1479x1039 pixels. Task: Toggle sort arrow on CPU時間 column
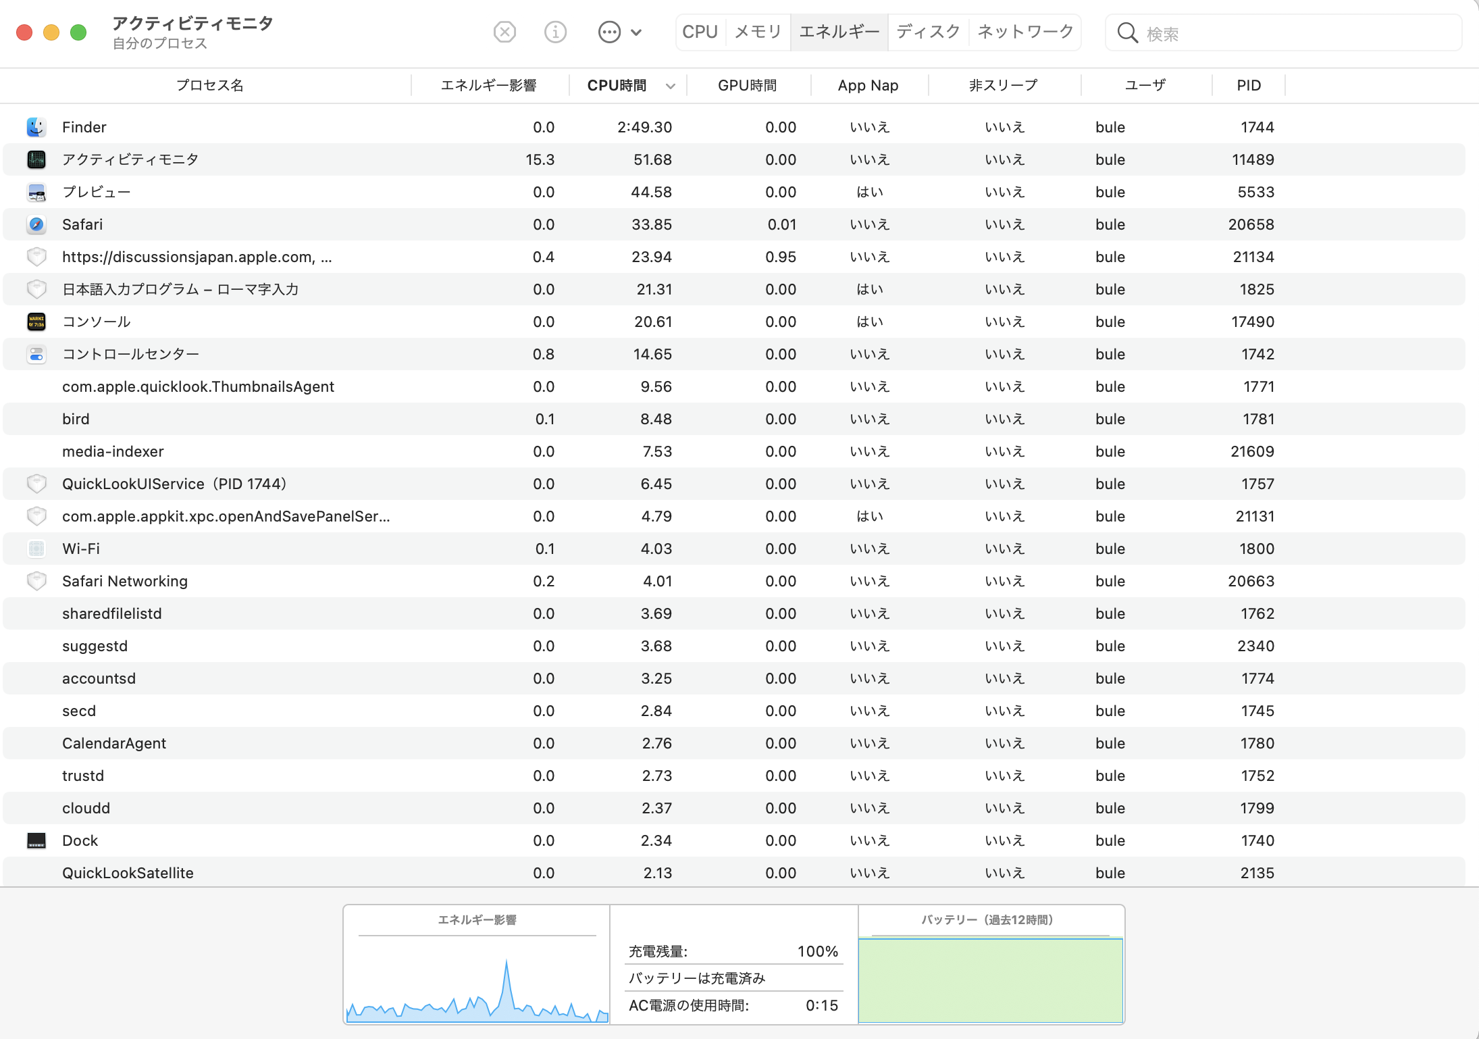(670, 86)
